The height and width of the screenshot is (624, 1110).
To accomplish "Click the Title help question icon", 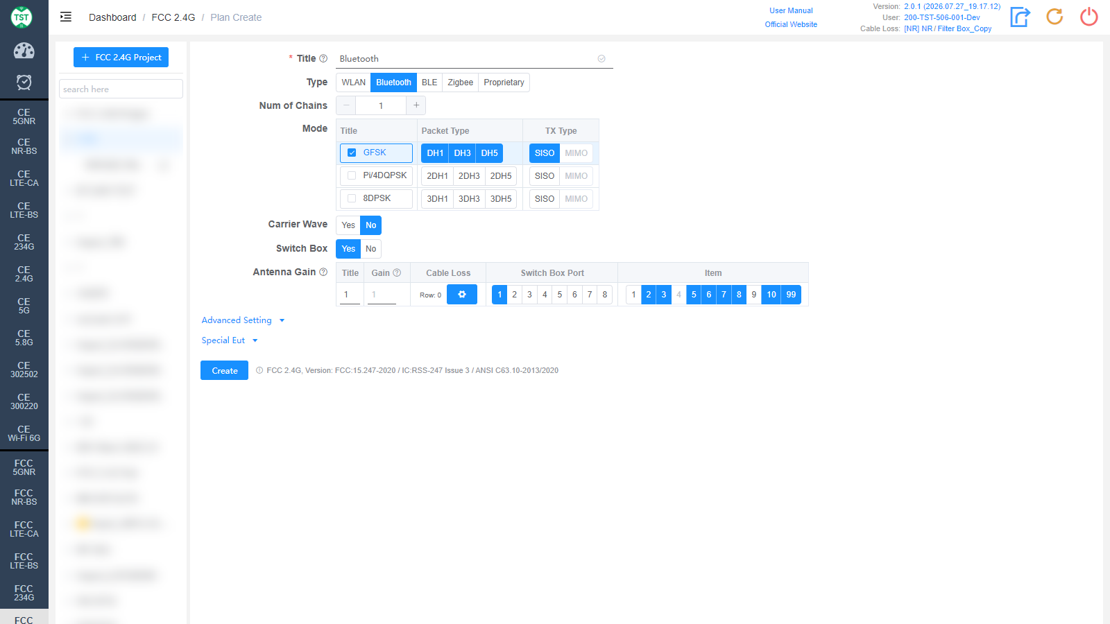I will (x=323, y=58).
